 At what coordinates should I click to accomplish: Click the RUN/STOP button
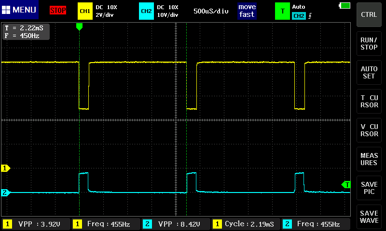click(x=369, y=43)
